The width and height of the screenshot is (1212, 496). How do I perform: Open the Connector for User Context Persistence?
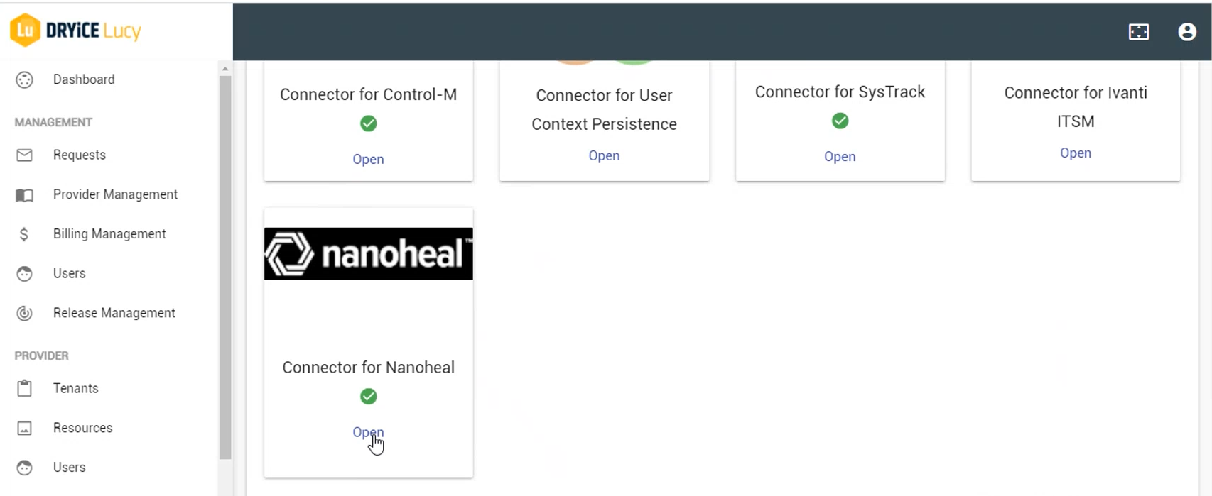pyautogui.click(x=604, y=156)
